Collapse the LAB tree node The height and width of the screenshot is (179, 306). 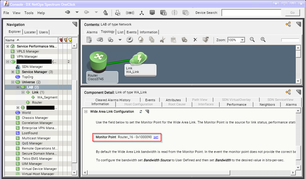pos(18,87)
